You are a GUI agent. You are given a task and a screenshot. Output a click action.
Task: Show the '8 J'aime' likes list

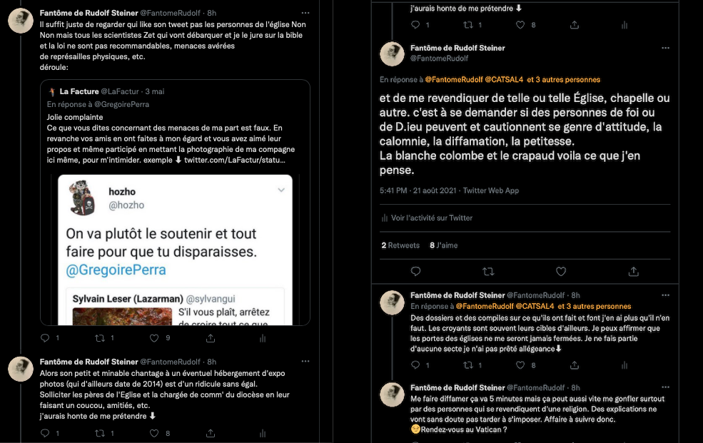[x=443, y=245]
